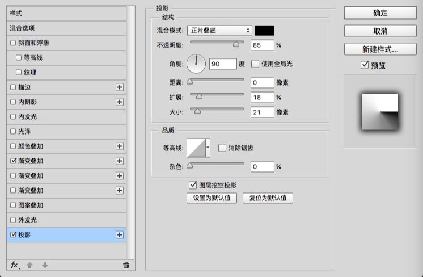Uncheck the 图层挖空投影 checkbox
This screenshot has height=277, width=423.
(x=193, y=185)
